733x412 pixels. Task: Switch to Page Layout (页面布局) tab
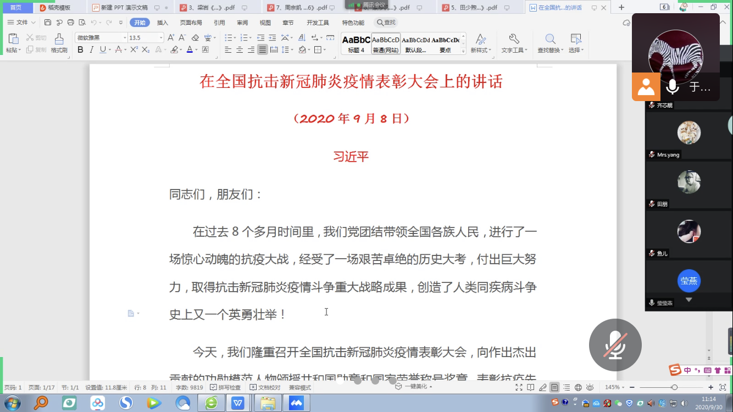191,23
